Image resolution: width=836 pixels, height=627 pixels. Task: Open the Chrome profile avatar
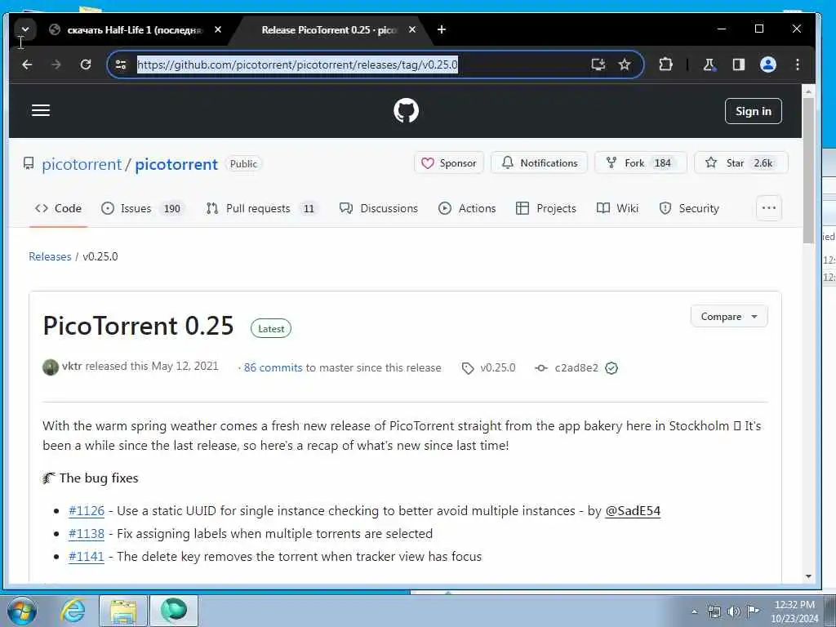coord(767,64)
